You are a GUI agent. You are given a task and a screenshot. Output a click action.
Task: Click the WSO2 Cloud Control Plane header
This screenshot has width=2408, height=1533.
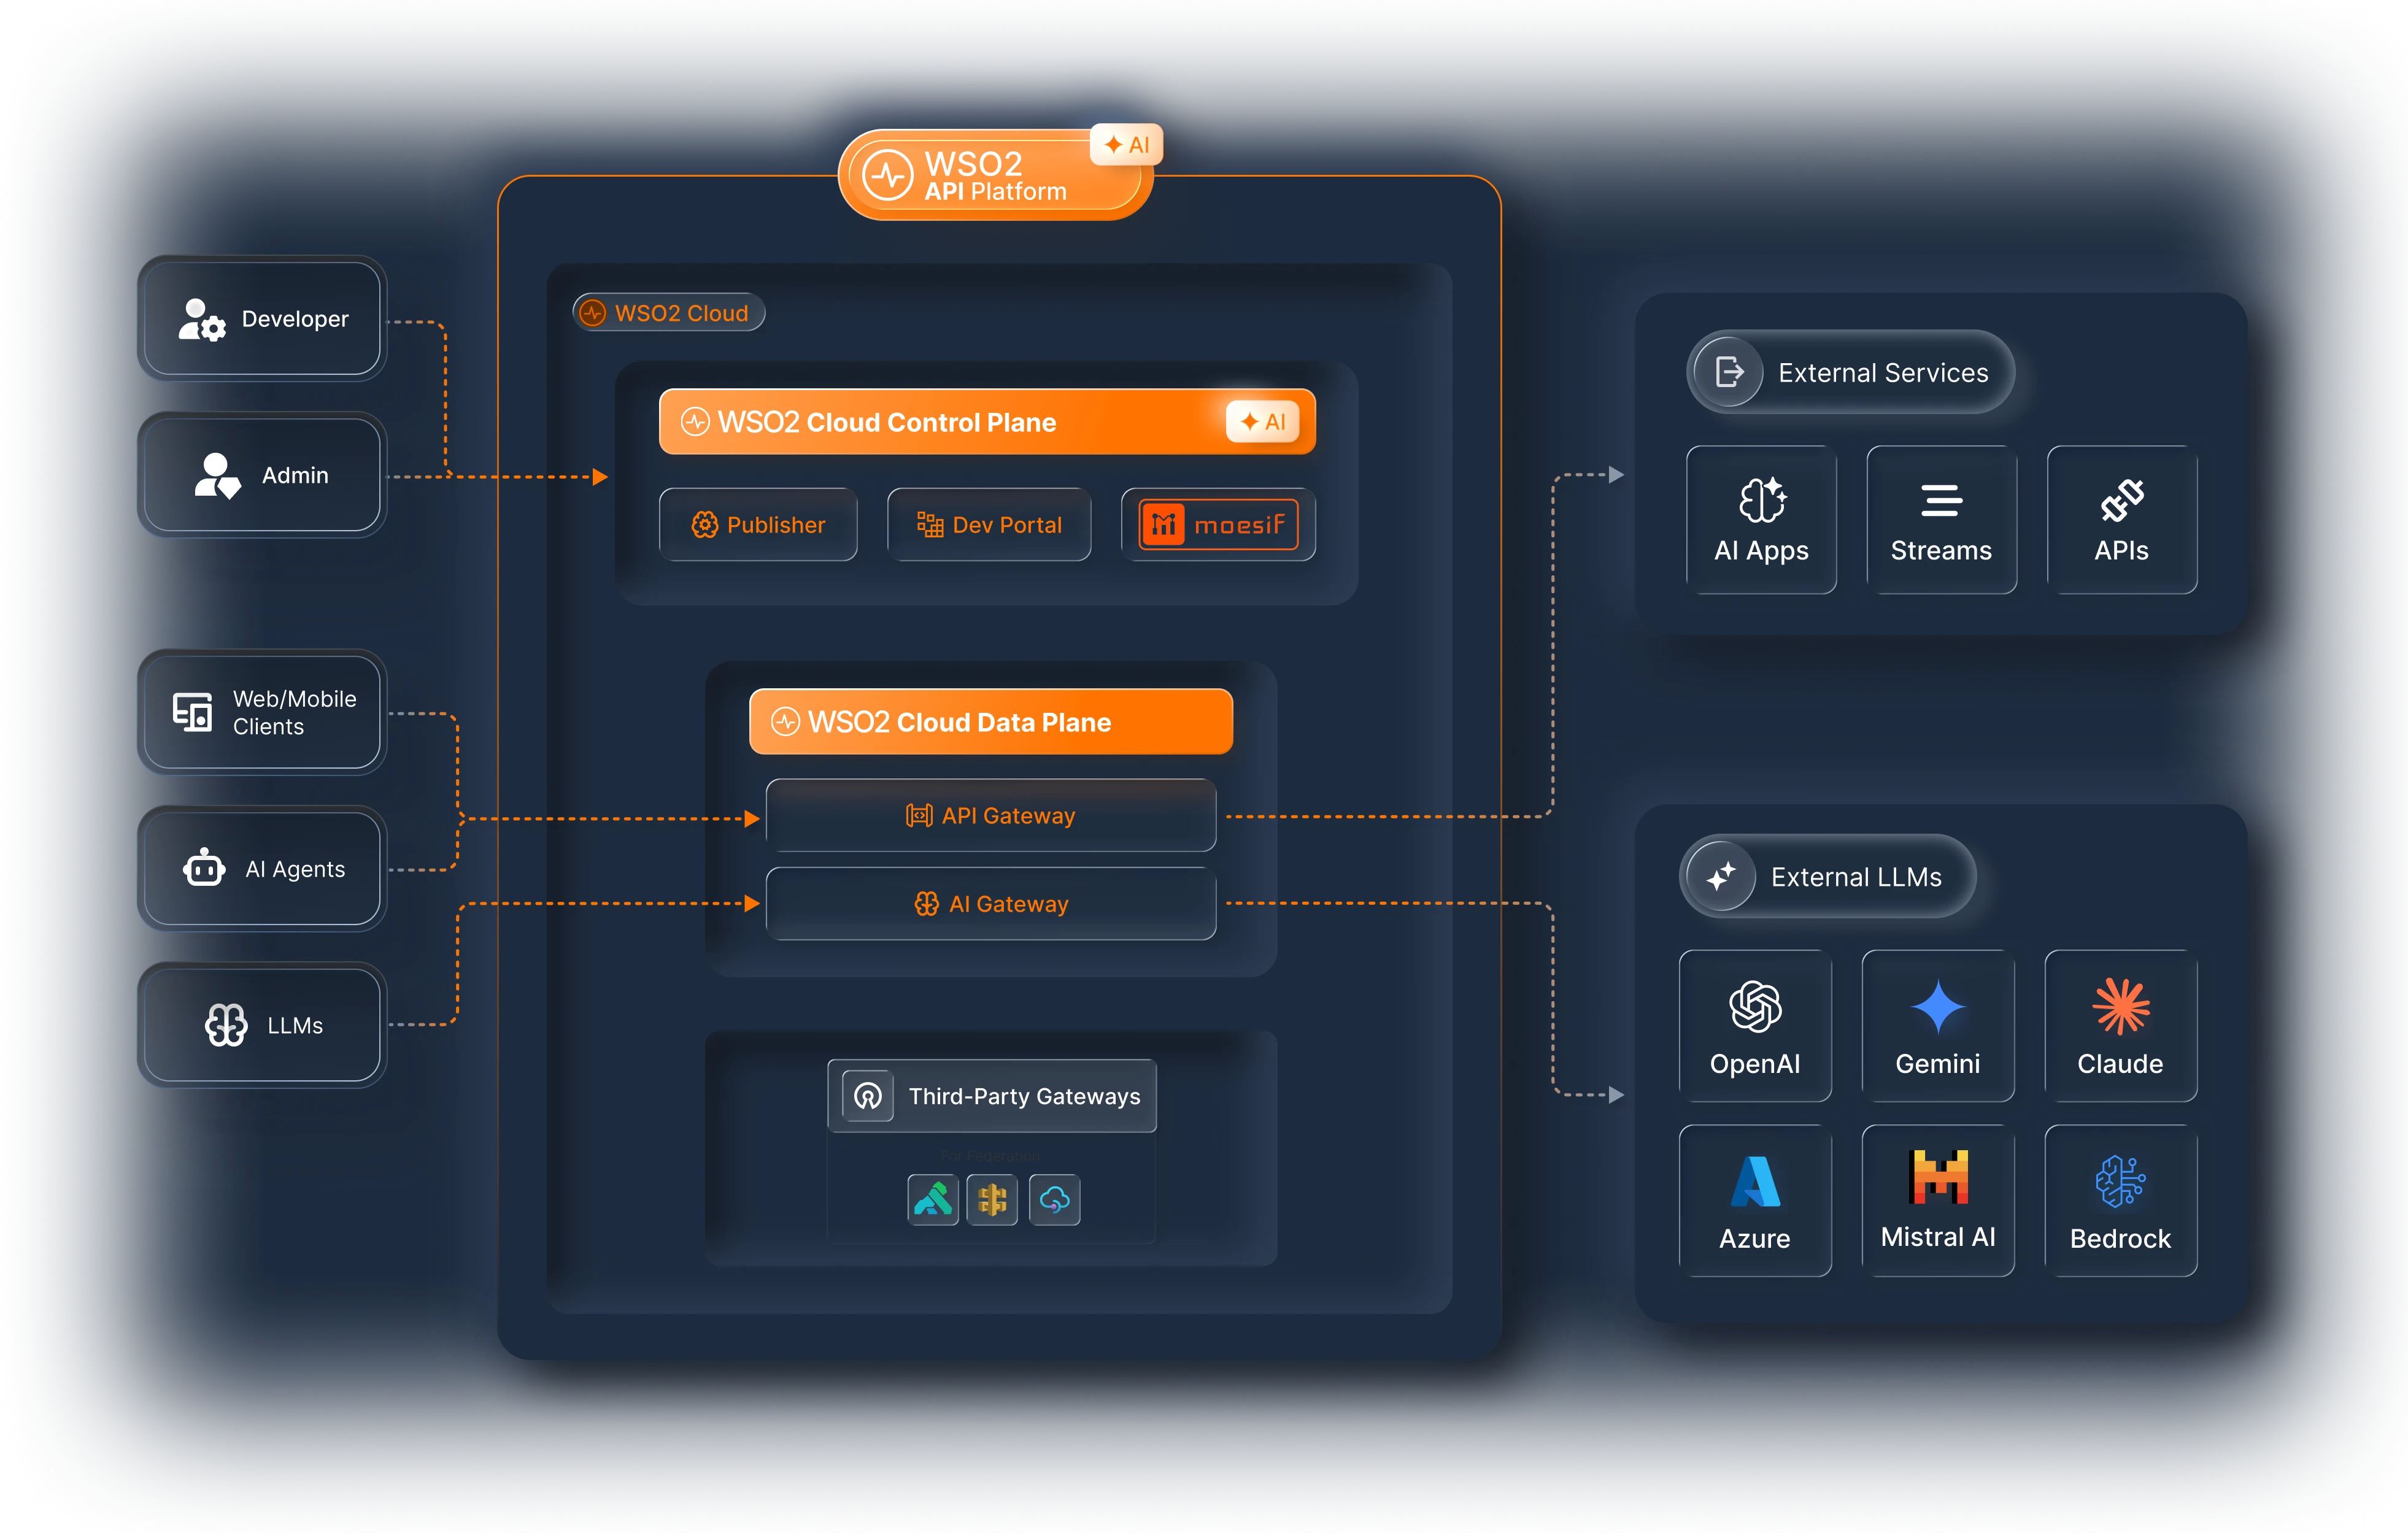point(987,421)
